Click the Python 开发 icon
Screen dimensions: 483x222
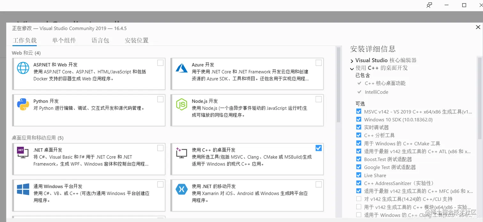tap(23, 104)
